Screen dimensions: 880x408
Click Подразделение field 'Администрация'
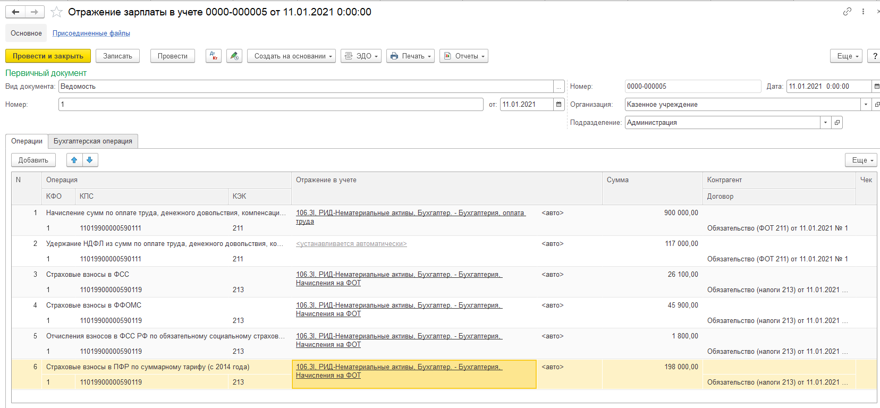tap(723, 122)
